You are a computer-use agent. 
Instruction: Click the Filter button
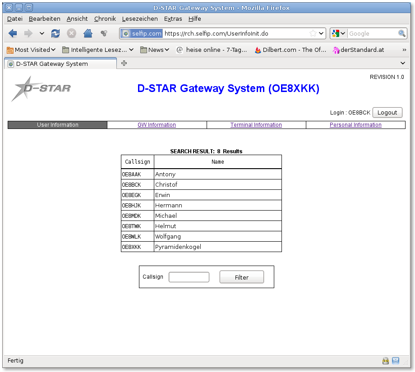coord(242,277)
